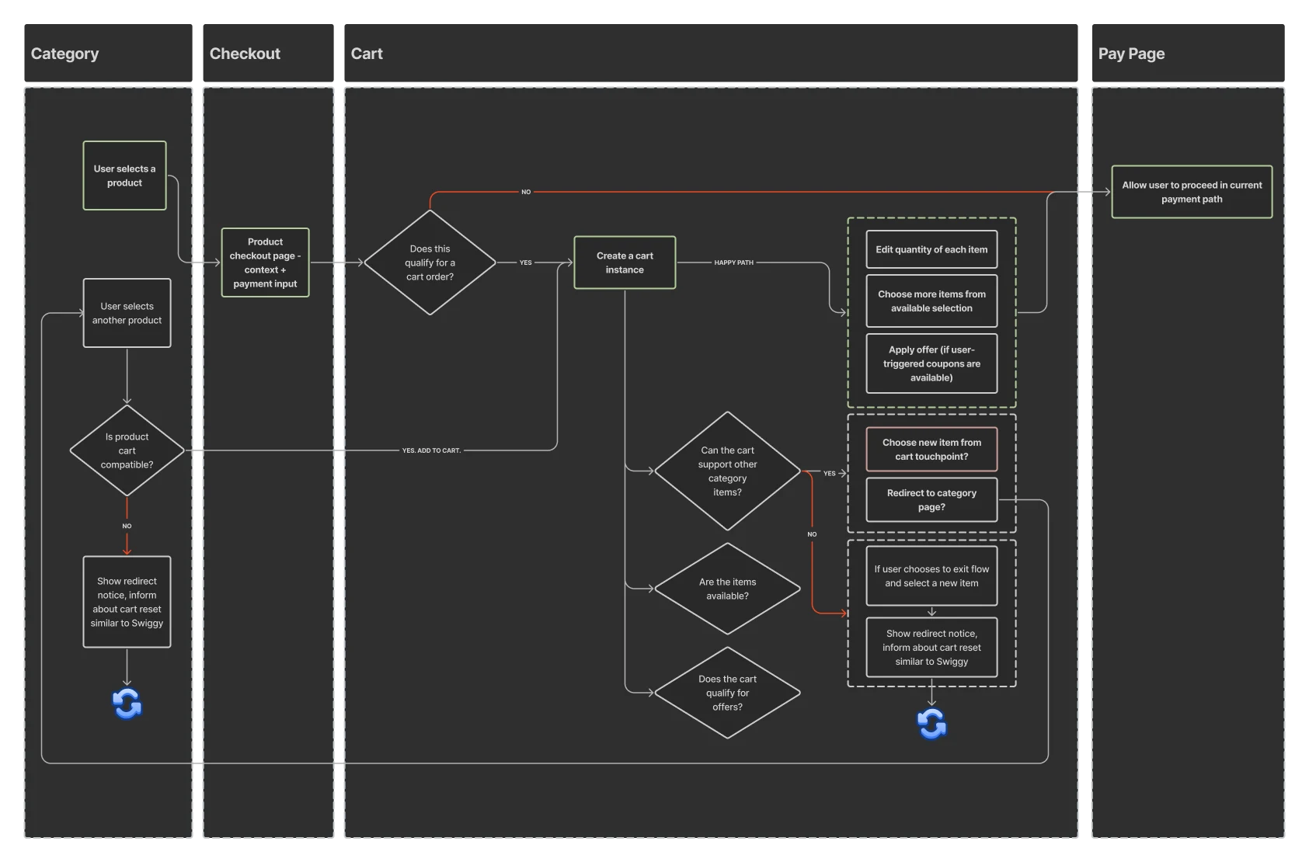Click the 'YES. ADD TO CART.' connector label

point(431,450)
